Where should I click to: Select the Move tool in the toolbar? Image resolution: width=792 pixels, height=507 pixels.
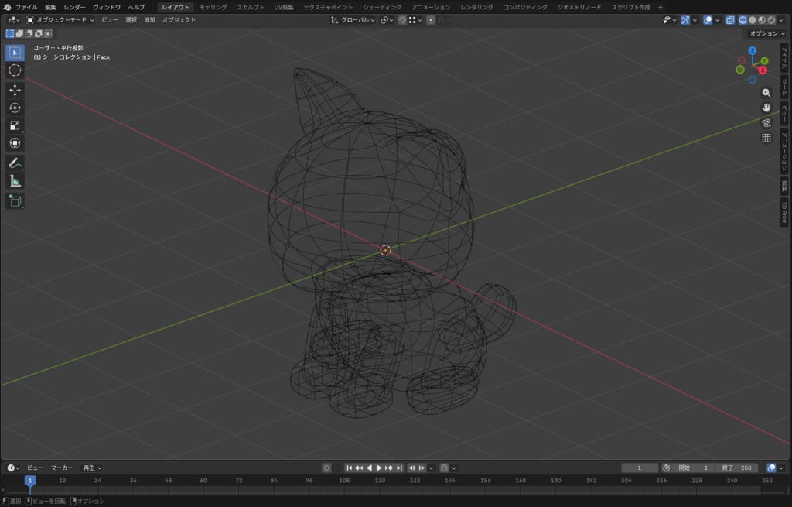pyautogui.click(x=15, y=90)
